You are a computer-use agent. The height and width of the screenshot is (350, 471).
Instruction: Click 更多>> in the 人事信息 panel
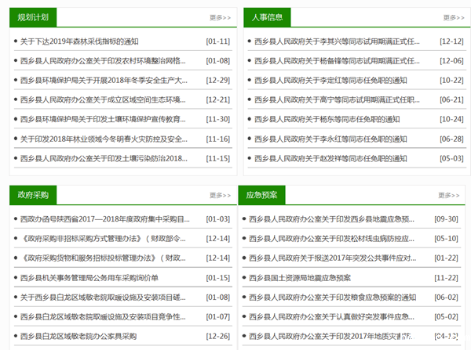click(453, 17)
